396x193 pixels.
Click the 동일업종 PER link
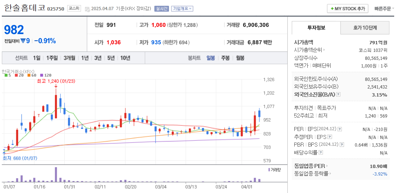click(x=310, y=166)
